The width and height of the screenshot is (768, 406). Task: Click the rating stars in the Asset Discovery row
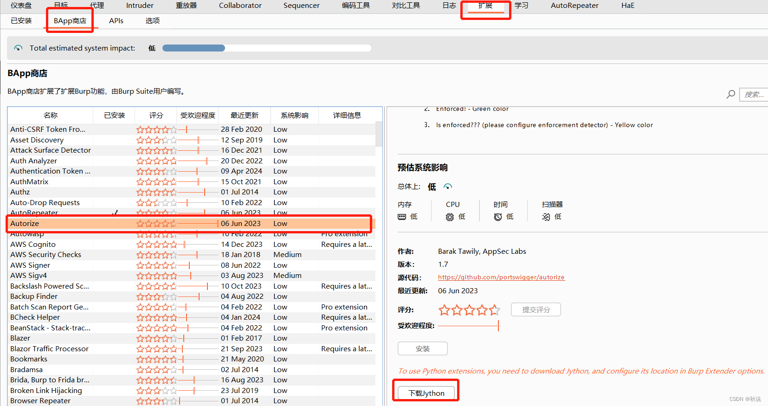tap(156, 140)
